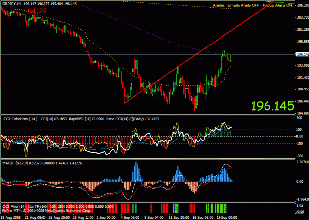Click the 2 Sep 00:00 time label
309x220 pixels.
pyautogui.click(x=105, y=217)
